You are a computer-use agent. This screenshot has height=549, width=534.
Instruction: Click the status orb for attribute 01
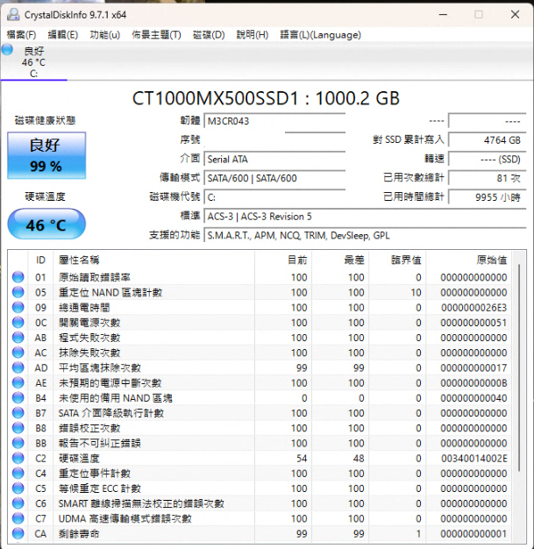18,277
